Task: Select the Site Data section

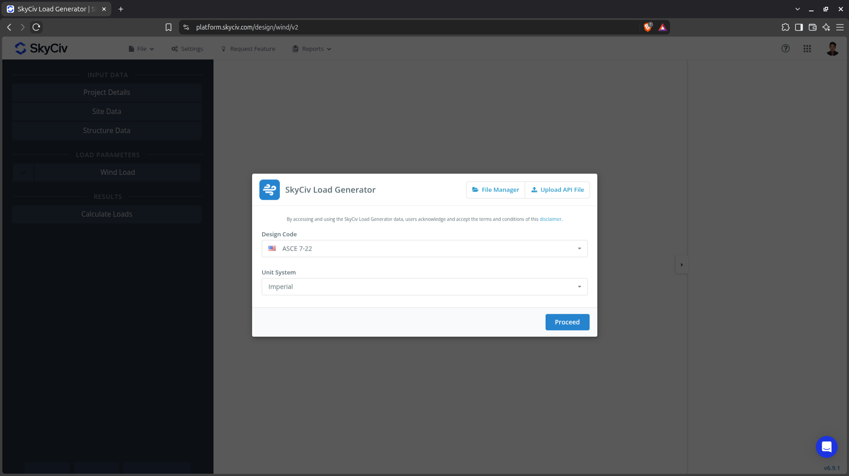Action: (107, 111)
